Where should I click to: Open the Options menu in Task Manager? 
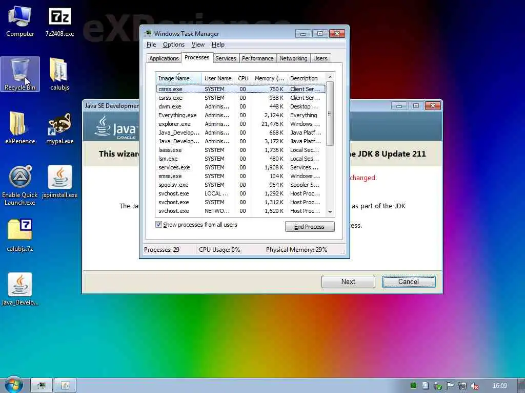tap(173, 45)
